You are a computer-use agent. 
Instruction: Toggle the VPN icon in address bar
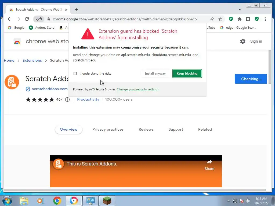[x=39, y=19]
